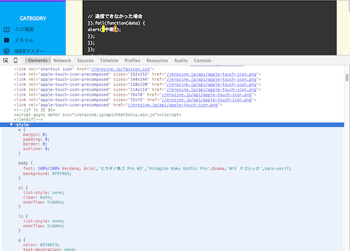Click the WordPress icon beside WEBマスター
The image size is (350, 251).
click(7, 51)
